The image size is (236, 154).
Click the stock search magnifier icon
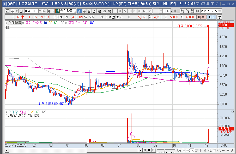[45, 11]
